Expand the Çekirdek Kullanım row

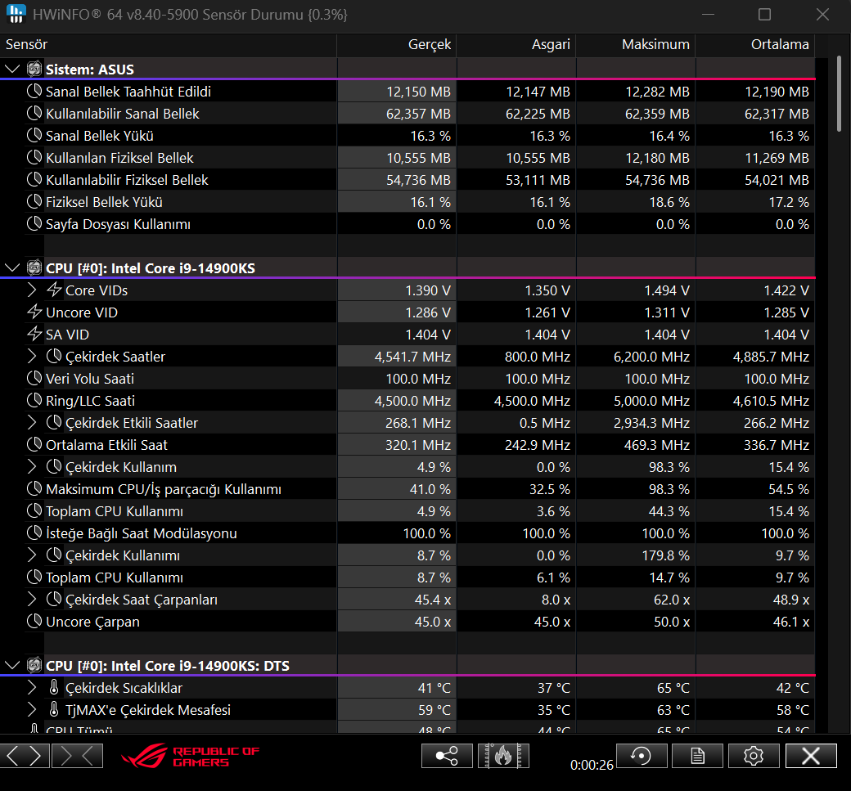point(32,466)
